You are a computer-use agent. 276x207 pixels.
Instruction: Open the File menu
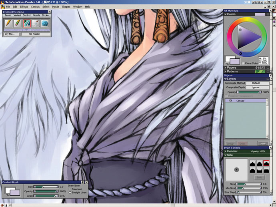(x=8, y=7)
